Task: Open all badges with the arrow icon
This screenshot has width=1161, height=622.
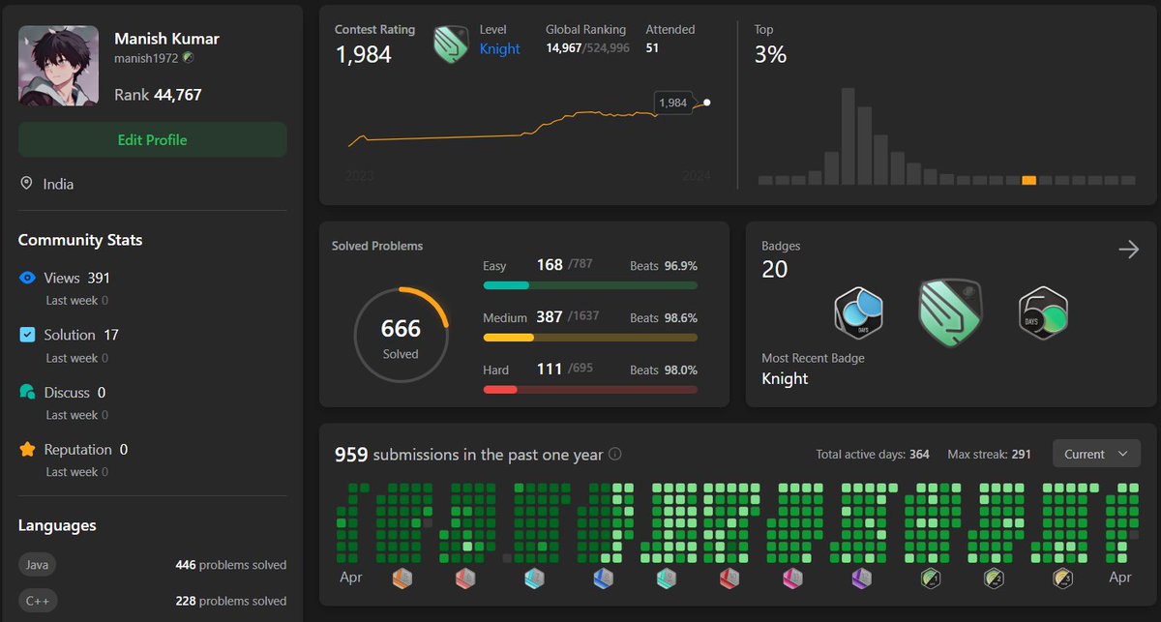Action: (x=1128, y=250)
